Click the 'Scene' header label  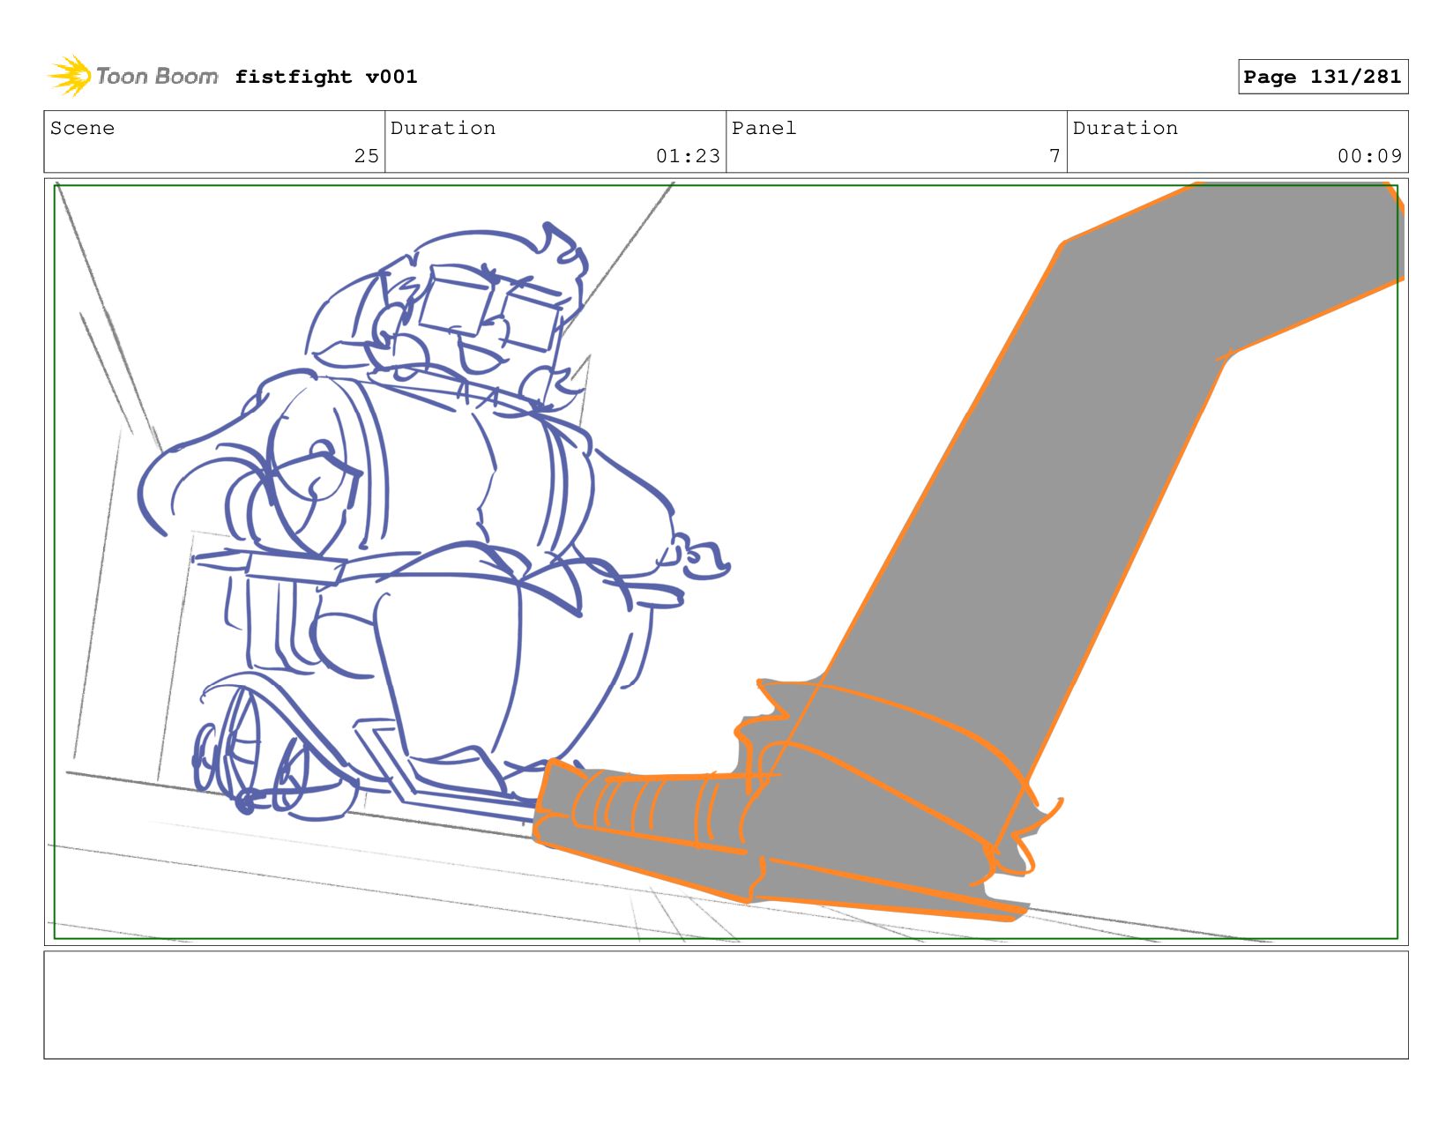(x=82, y=128)
